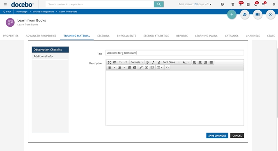Click the seats armchair round button
Viewport: 278px width, 151px height.
coord(245,14)
